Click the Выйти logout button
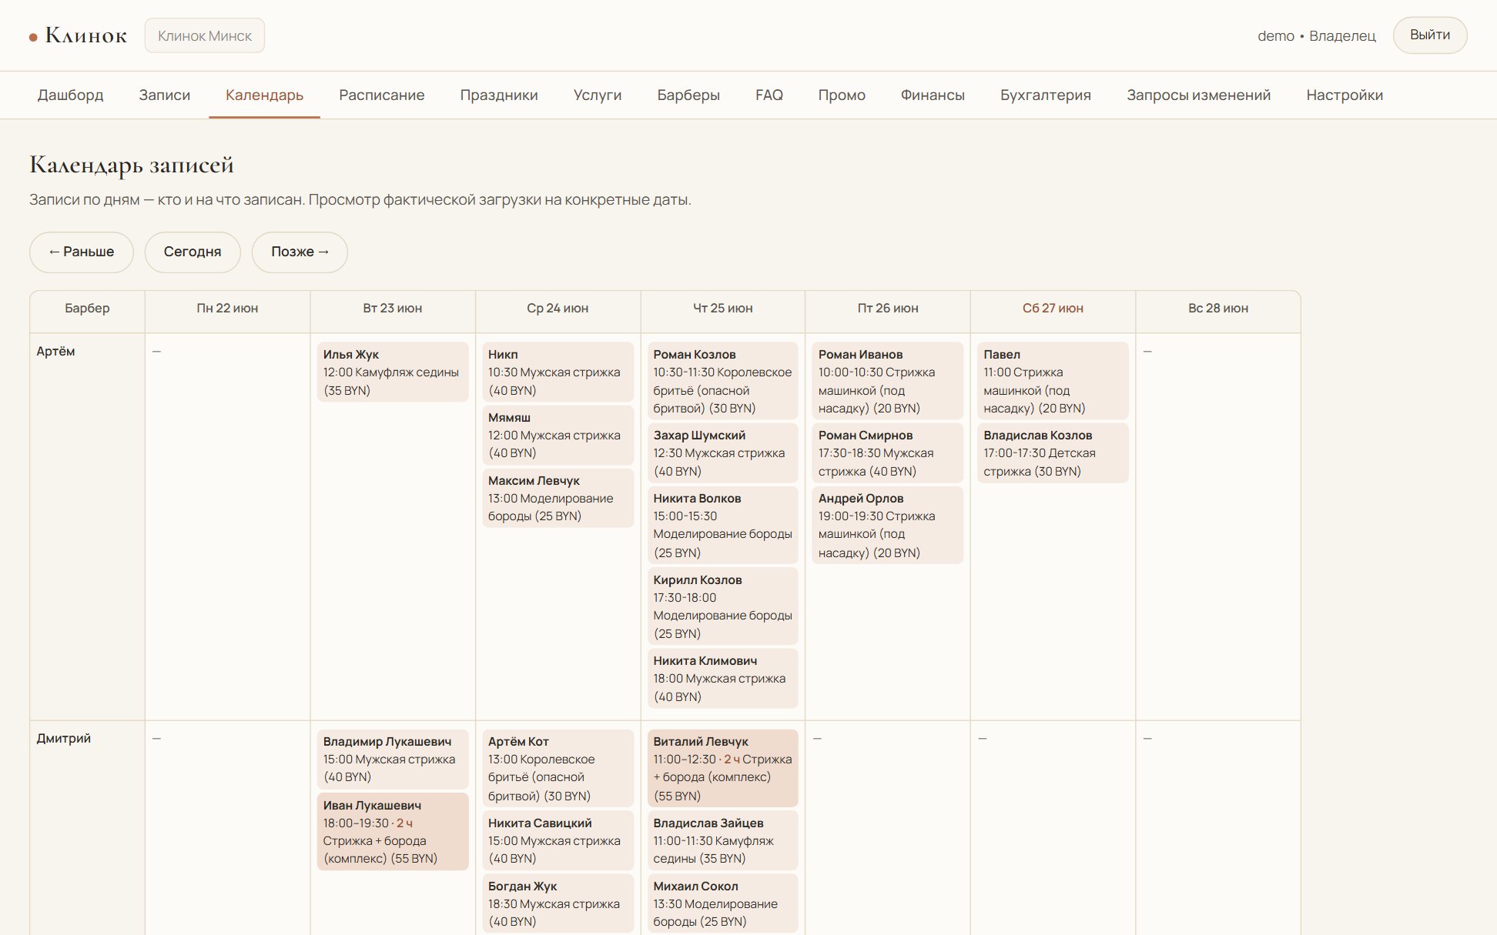The image size is (1497, 935). coord(1430,35)
